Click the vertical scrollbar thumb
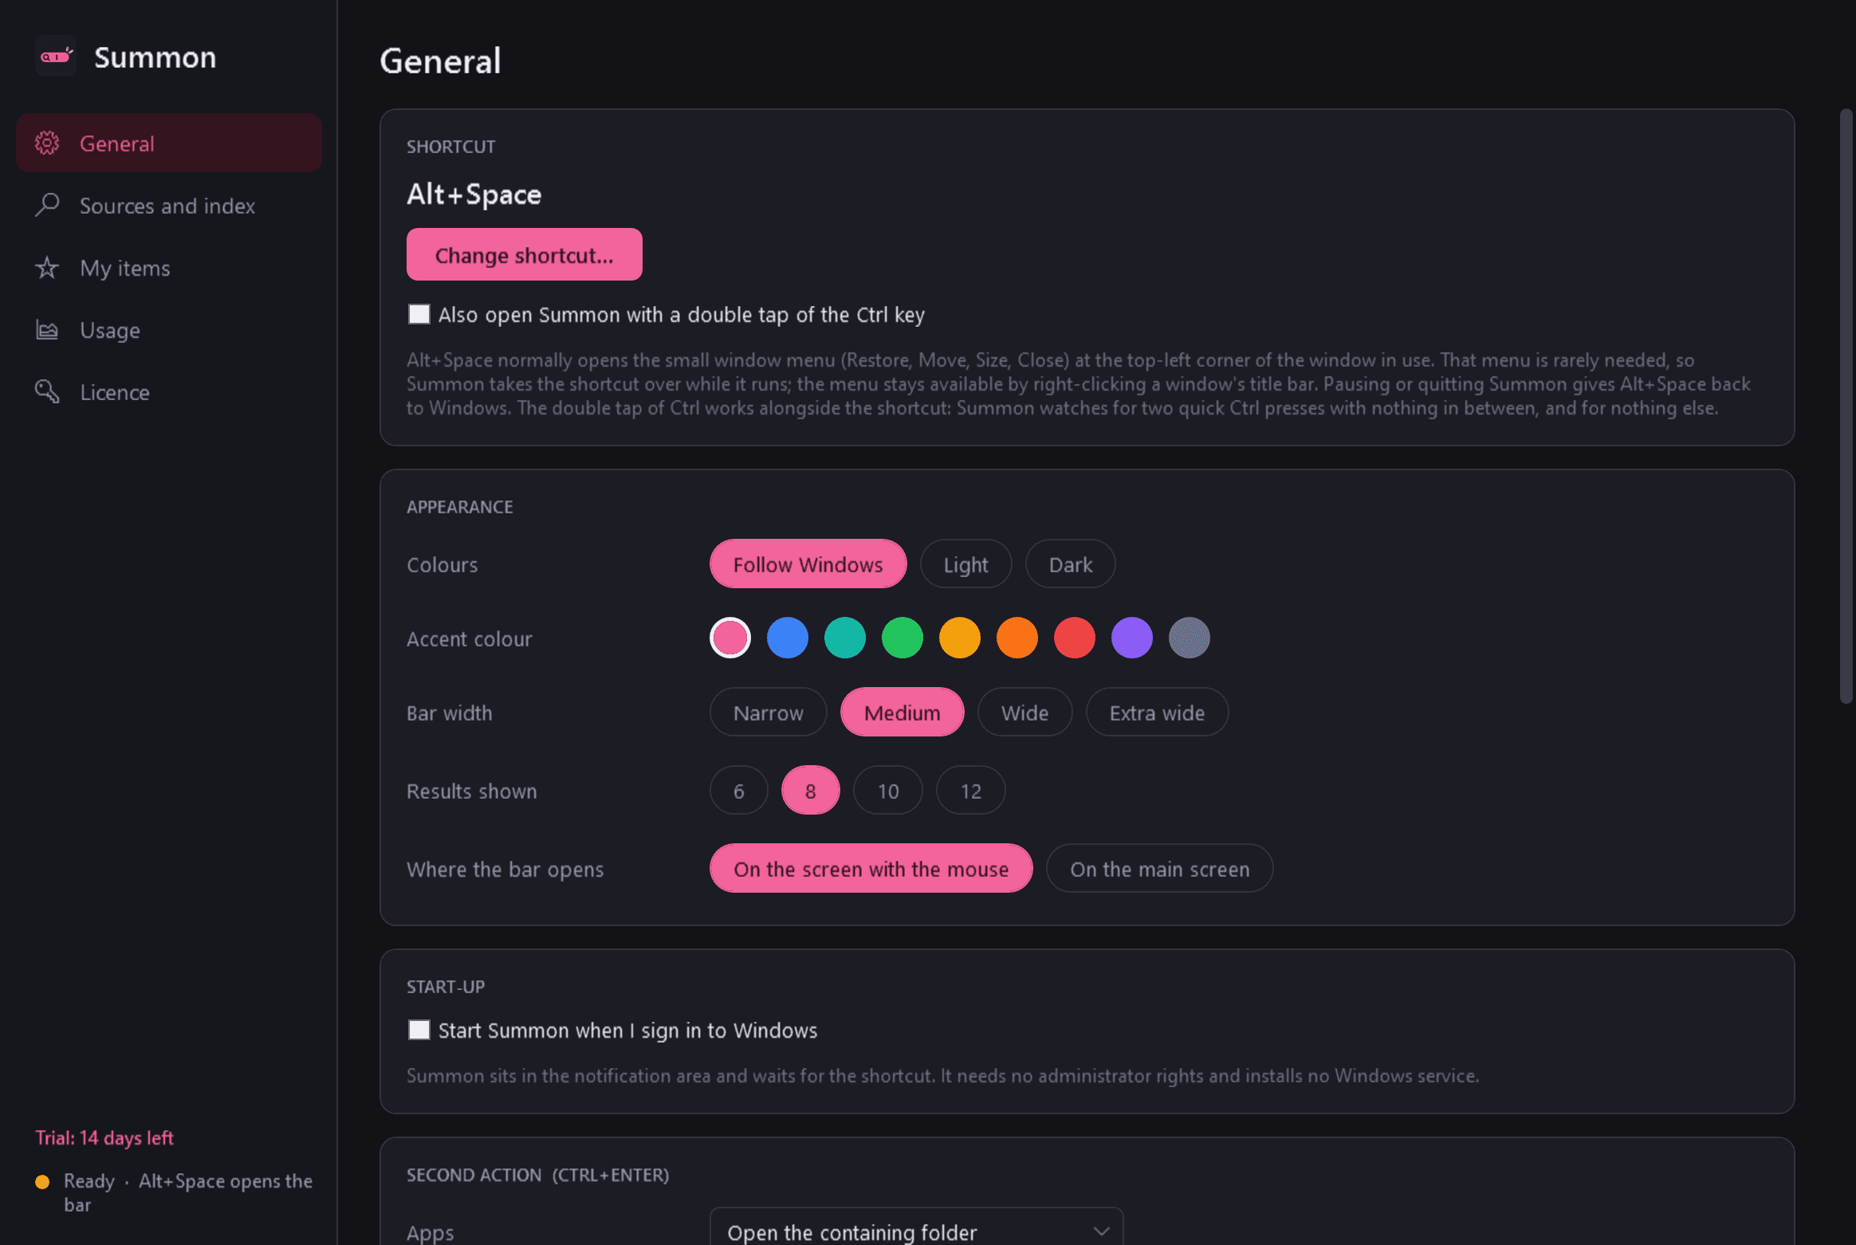Screen dimensions: 1856x1245 pyautogui.click(x=1846, y=406)
